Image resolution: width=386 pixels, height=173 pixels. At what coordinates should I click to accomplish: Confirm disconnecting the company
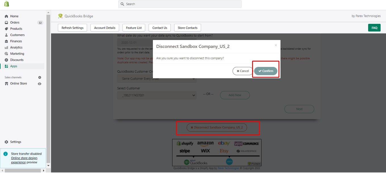tap(266, 71)
